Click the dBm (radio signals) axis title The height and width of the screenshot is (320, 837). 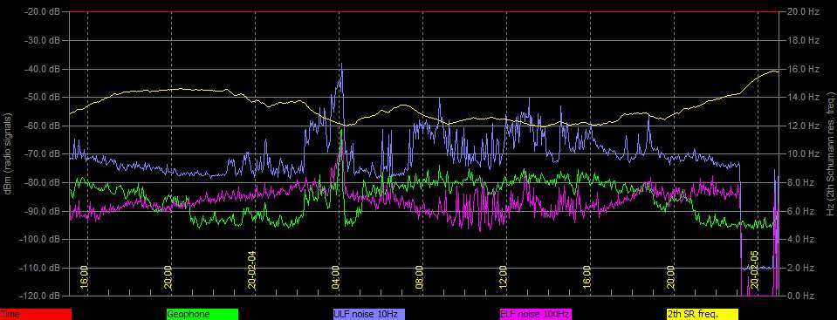coord(8,153)
